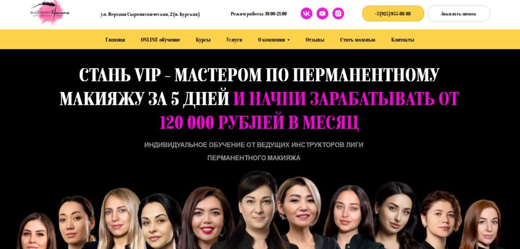Select the instructor portrait with red lipstick
This screenshot has width=520, height=249.
tap(205, 219)
